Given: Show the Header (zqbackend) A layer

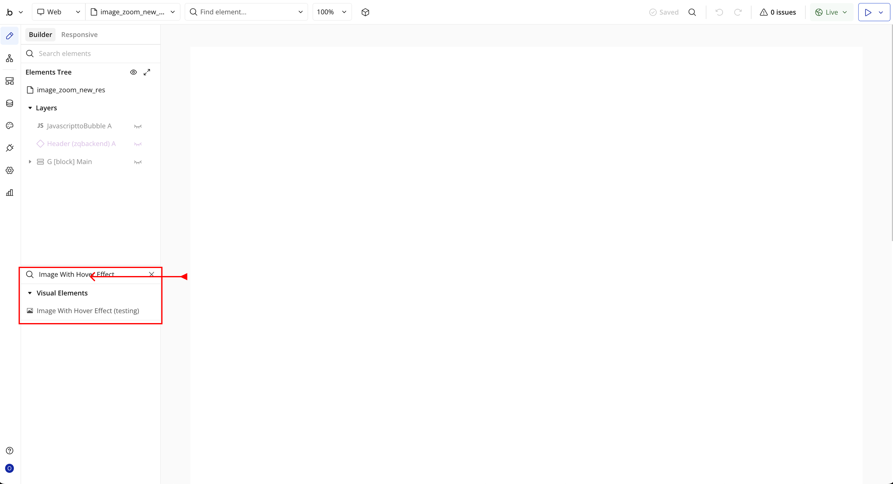Looking at the screenshot, I should pyautogui.click(x=138, y=144).
